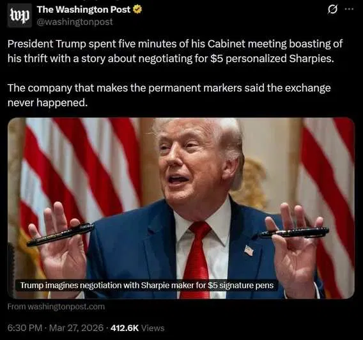Open The Washington Post display name

(x=84, y=10)
